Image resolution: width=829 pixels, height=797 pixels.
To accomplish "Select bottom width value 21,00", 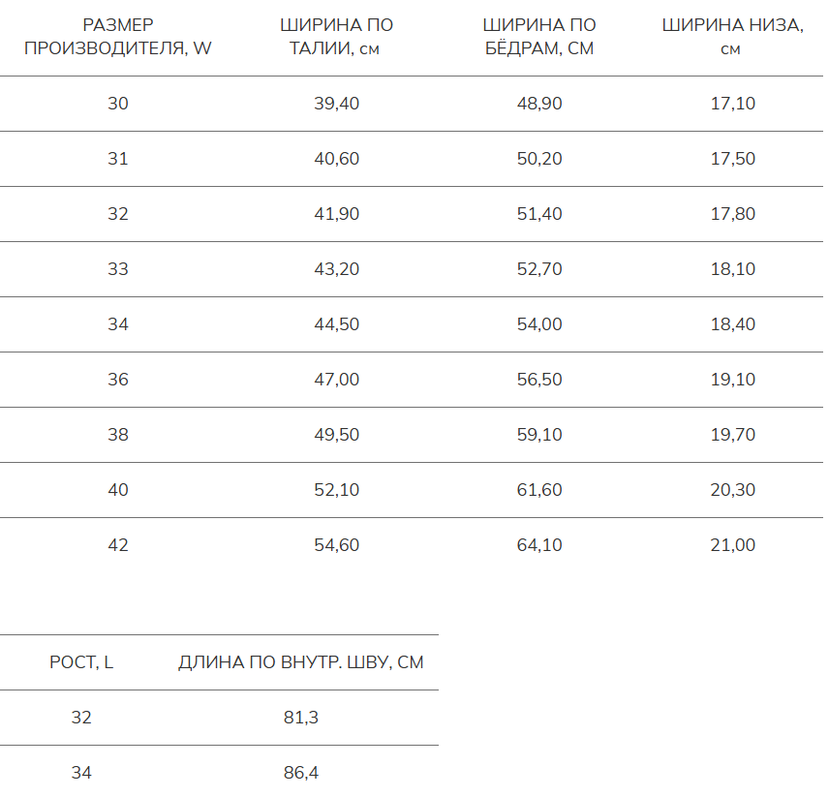I will click(732, 545).
